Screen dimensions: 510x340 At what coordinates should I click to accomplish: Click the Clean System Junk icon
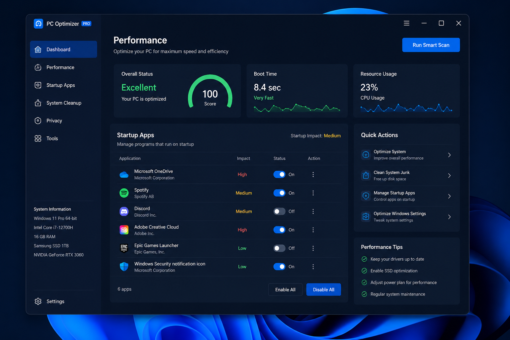click(x=366, y=175)
